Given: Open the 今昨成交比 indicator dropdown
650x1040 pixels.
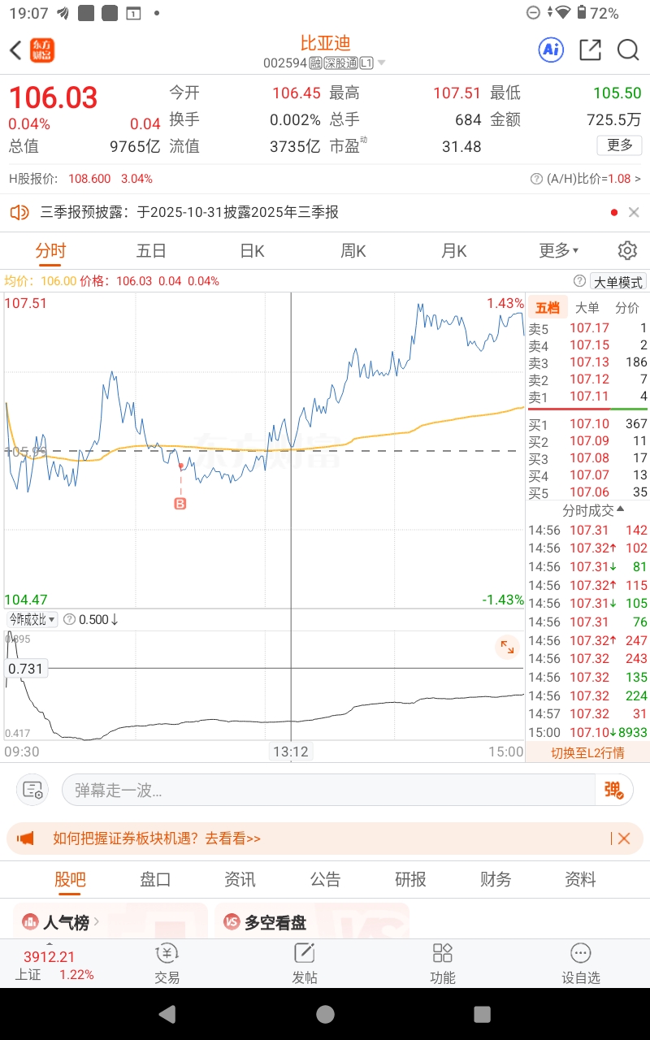Looking at the screenshot, I should click(x=32, y=619).
